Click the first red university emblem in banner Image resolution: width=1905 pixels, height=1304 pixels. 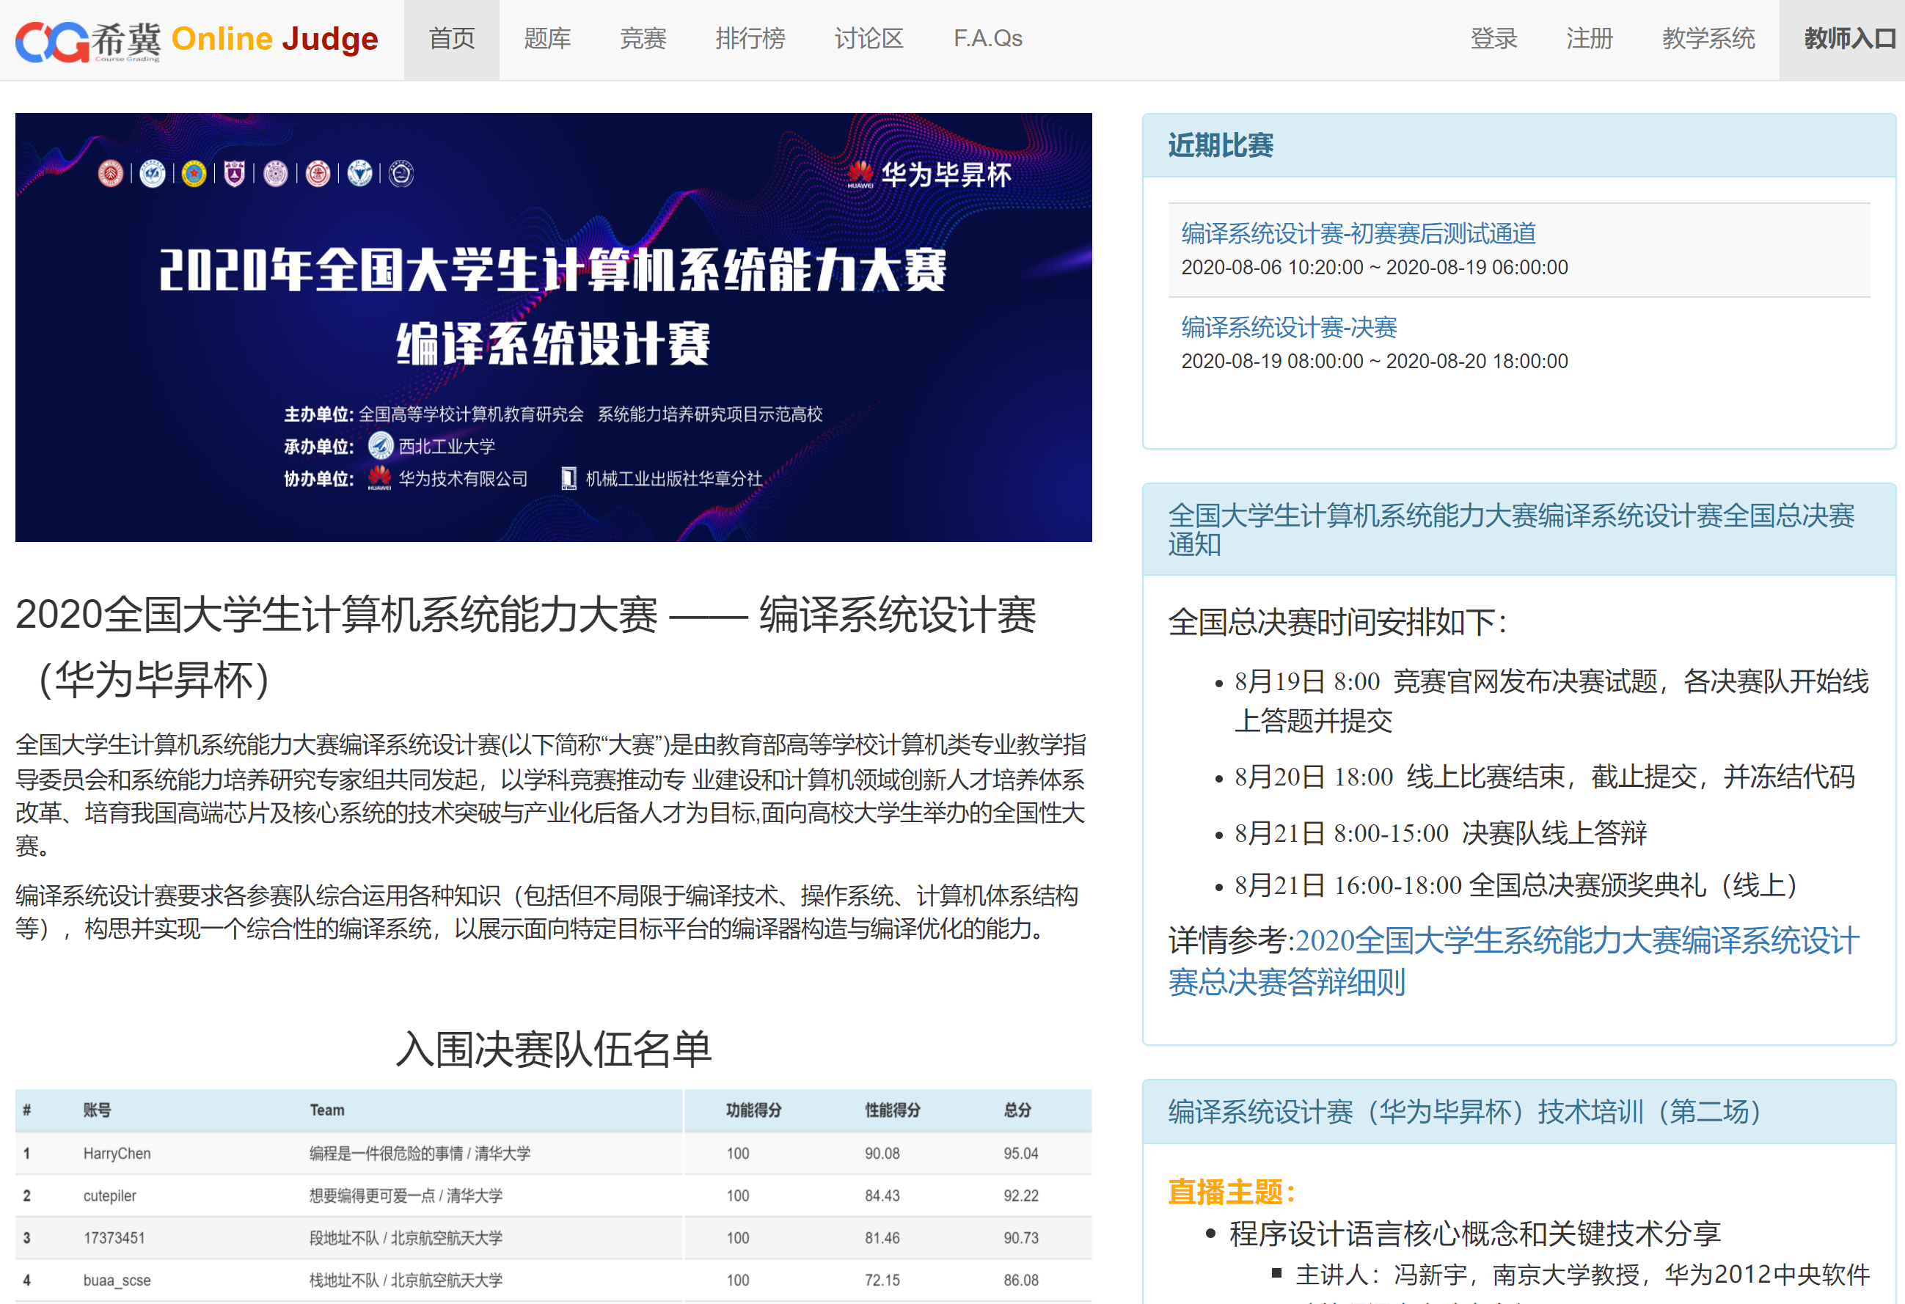pyautogui.click(x=111, y=174)
